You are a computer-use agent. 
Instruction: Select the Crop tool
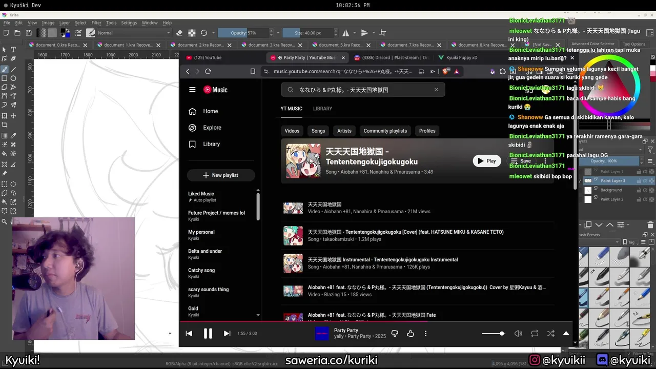5,125
